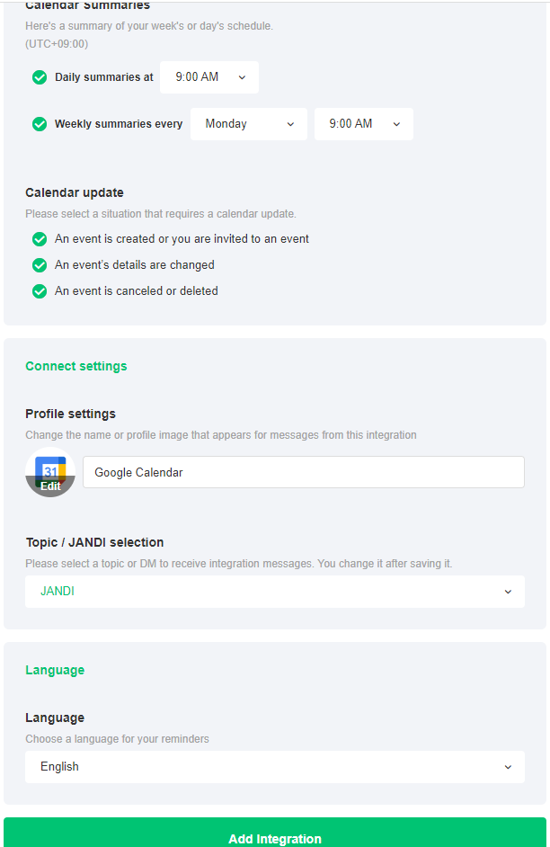
Task: Uncheck event created or invited option
Action: point(40,239)
